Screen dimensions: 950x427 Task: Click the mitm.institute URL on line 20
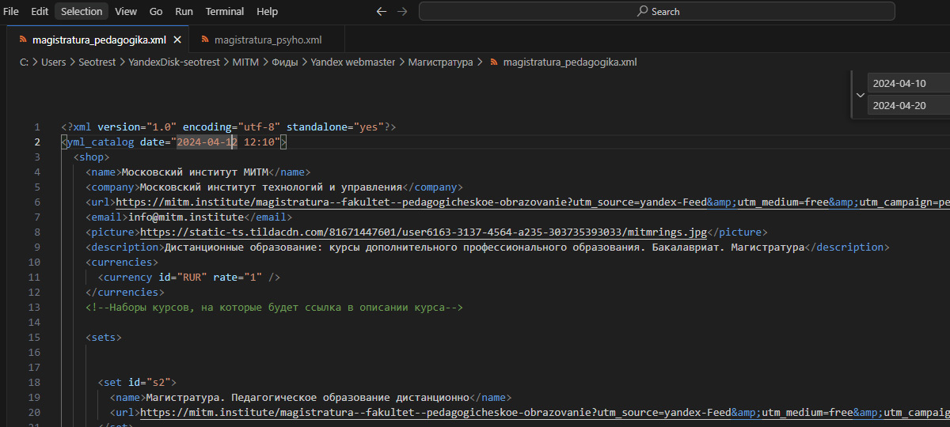[545, 412]
